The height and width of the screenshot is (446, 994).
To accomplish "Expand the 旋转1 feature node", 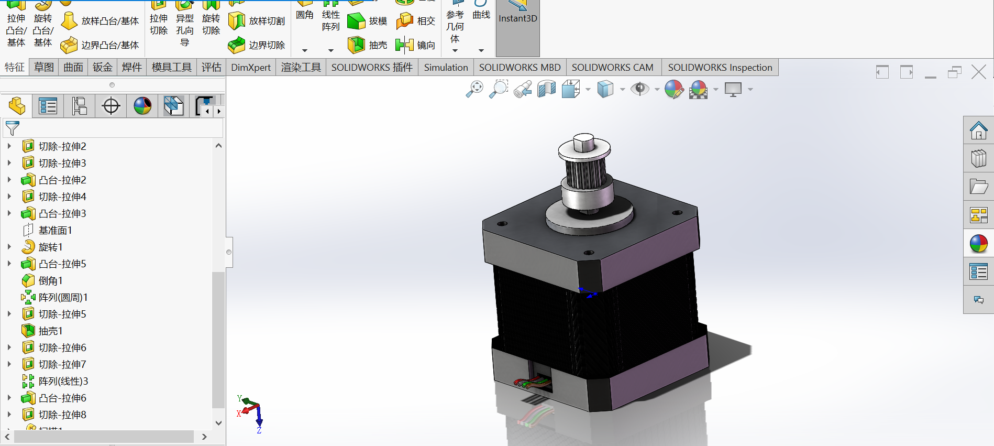I will point(9,247).
